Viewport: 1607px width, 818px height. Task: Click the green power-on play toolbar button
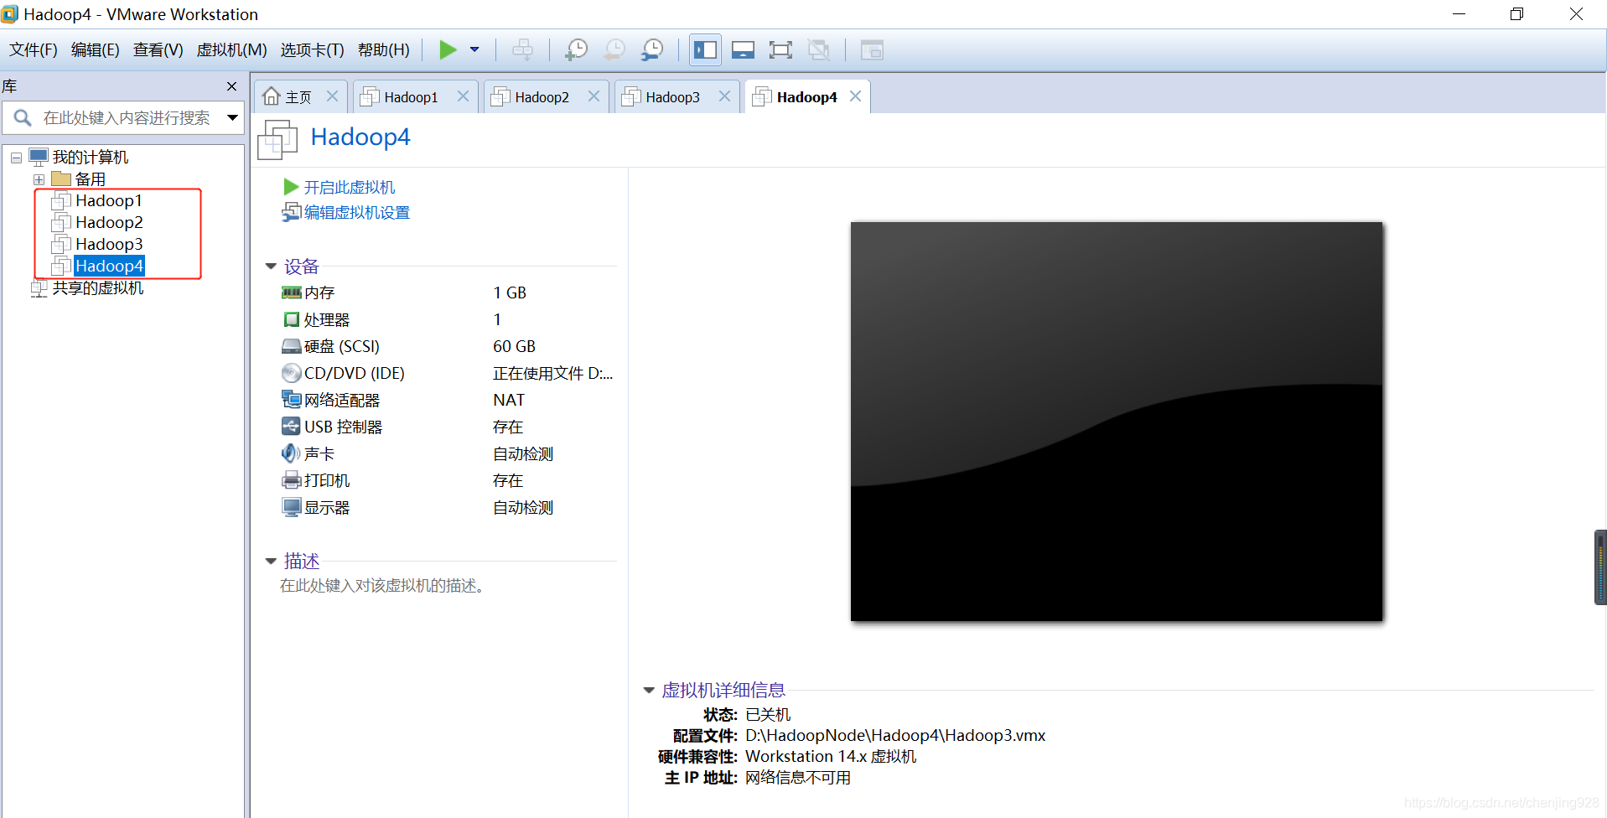pyautogui.click(x=448, y=49)
